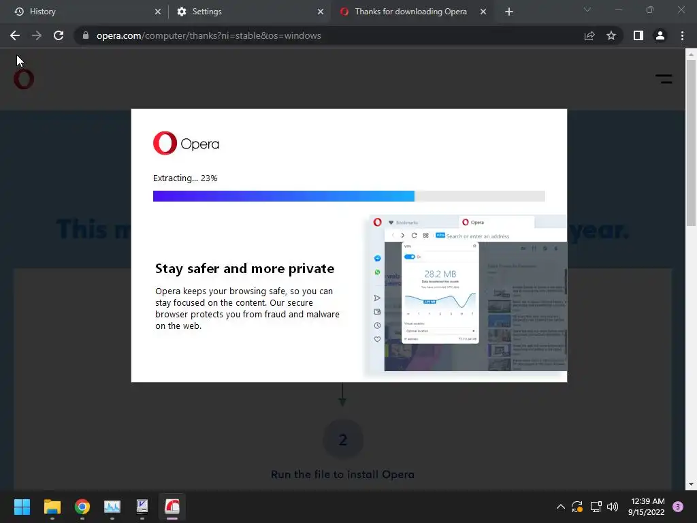Open File Explorer from taskbar
Viewport: 697px width, 523px height.
pos(52,507)
